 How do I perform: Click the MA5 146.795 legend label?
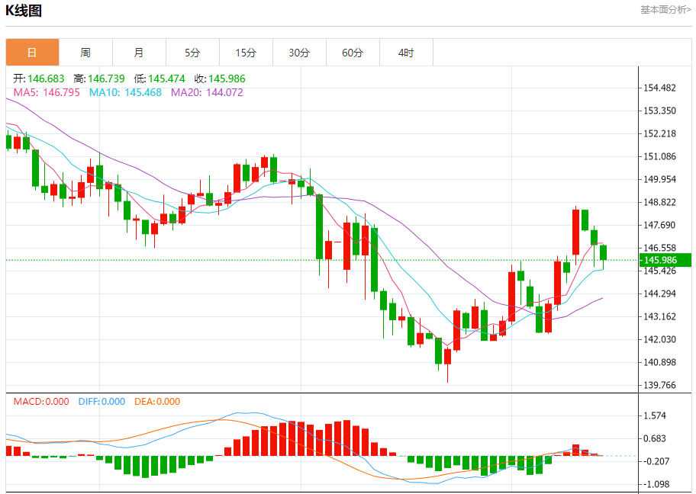pos(47,92)
